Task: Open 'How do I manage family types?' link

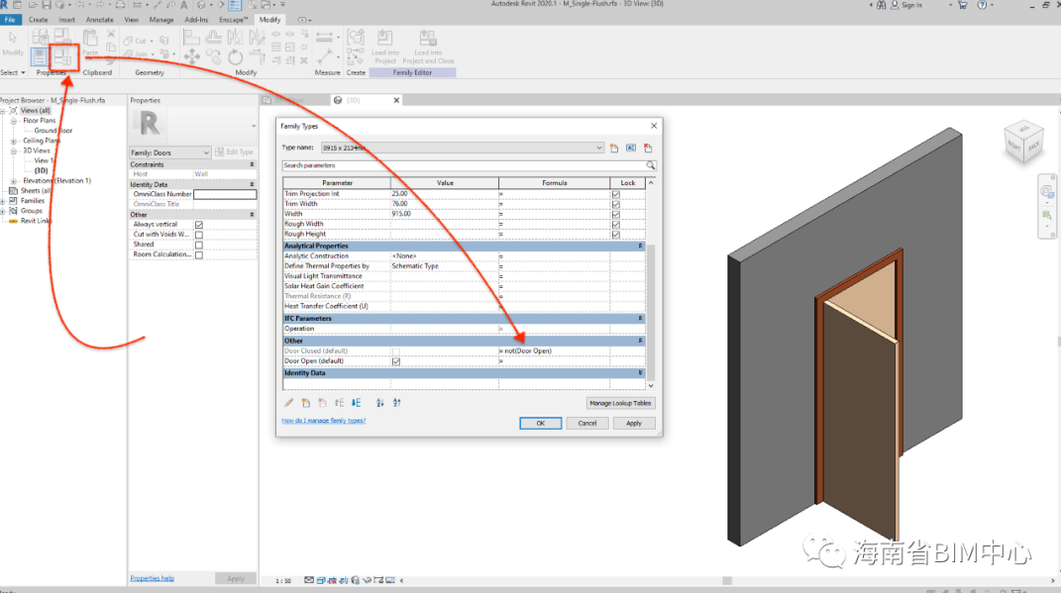Action: pos(323,421)
